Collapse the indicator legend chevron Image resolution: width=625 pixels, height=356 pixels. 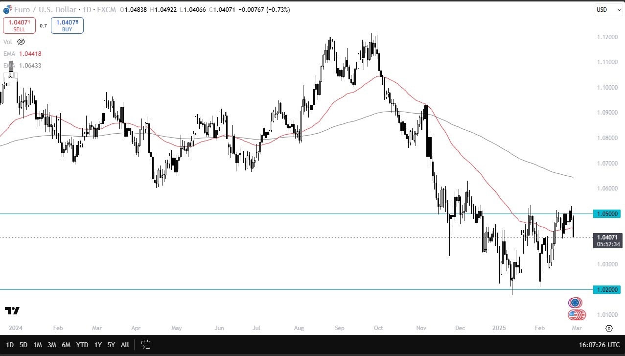10,77
